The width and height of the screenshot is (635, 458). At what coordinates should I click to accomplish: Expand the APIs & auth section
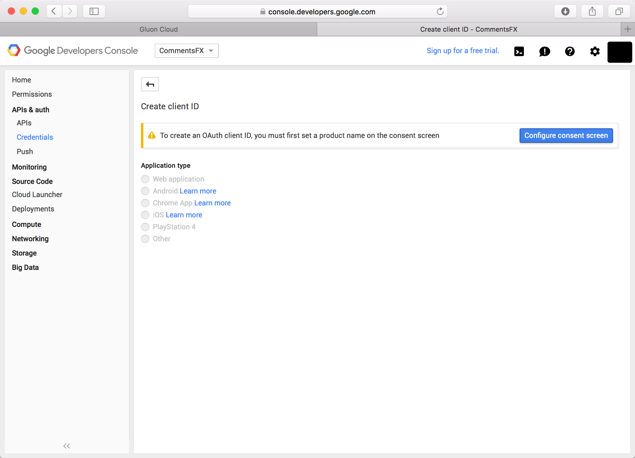pos(30,110)
